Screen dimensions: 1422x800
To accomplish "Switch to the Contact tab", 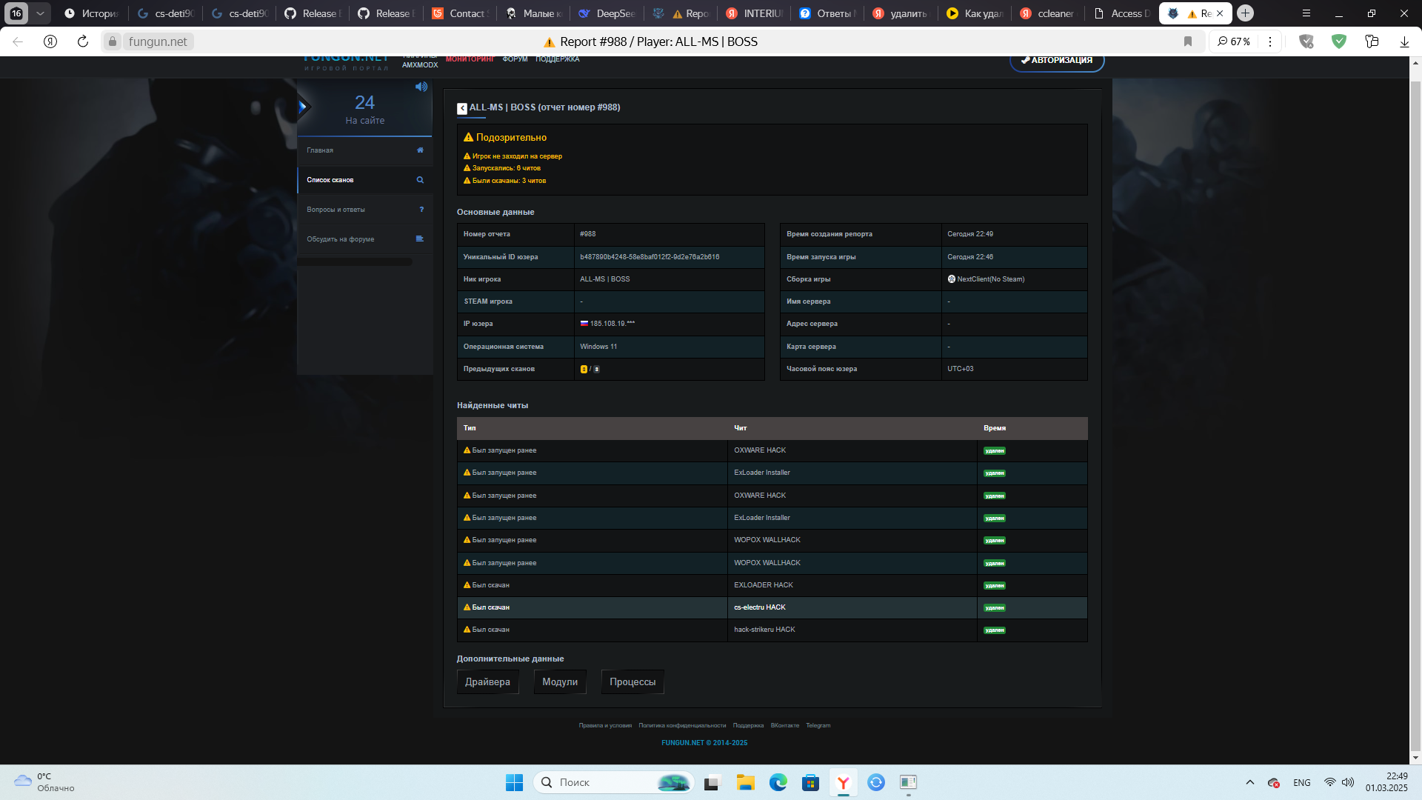I will [x=460, y=13].
